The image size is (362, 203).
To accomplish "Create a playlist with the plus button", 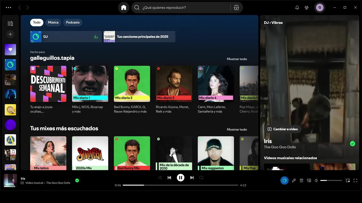I will coord(10,34).
